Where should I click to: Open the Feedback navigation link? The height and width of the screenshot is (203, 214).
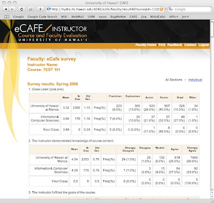[x=174, y=45]
